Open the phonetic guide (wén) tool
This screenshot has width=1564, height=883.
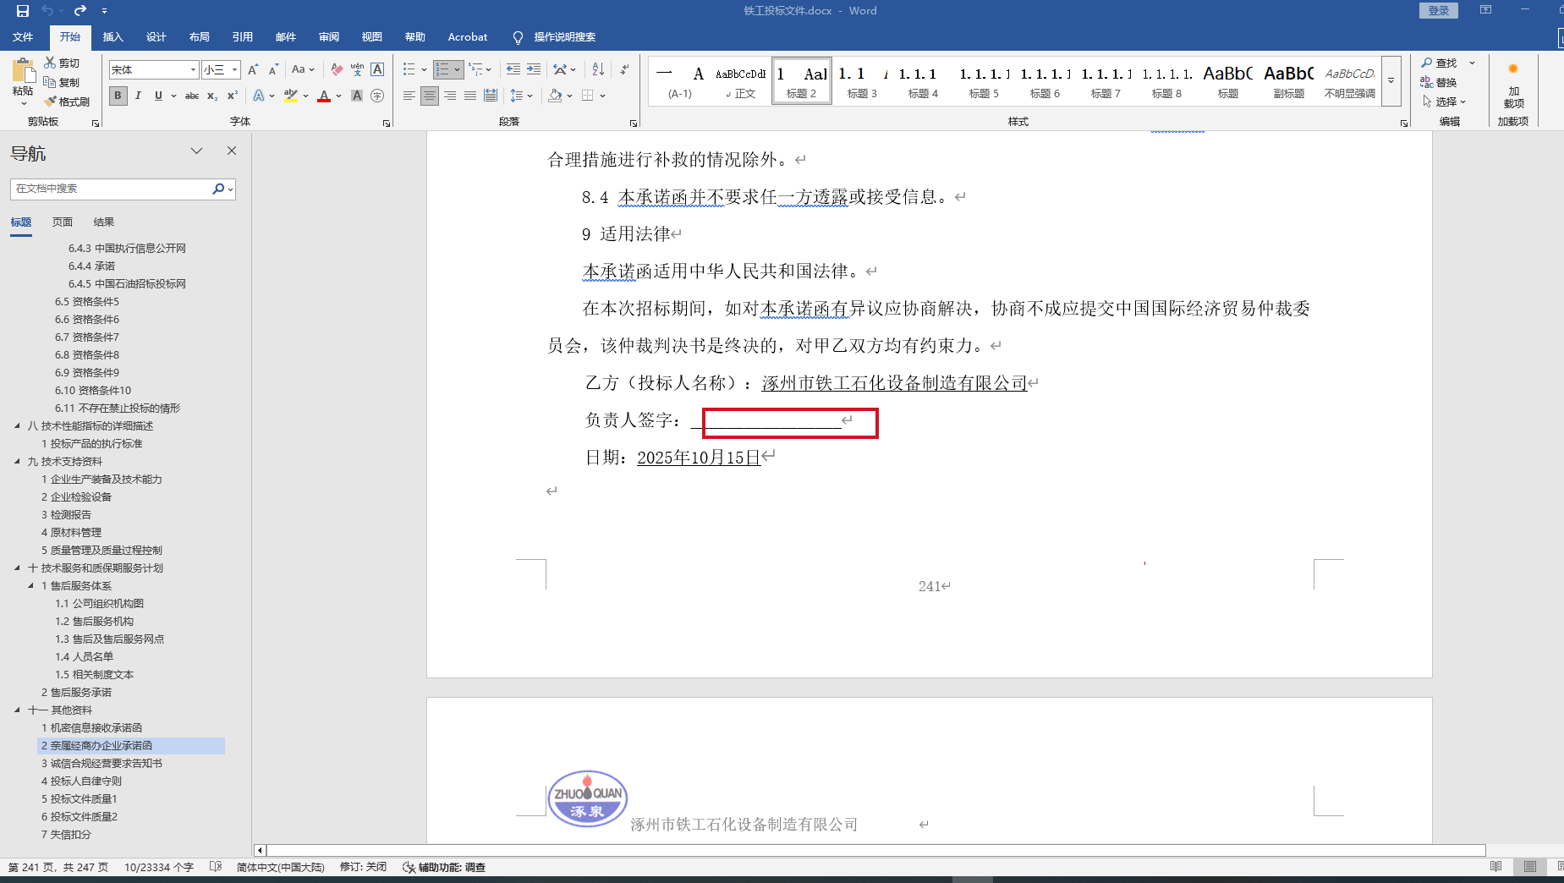pos(357,69)
